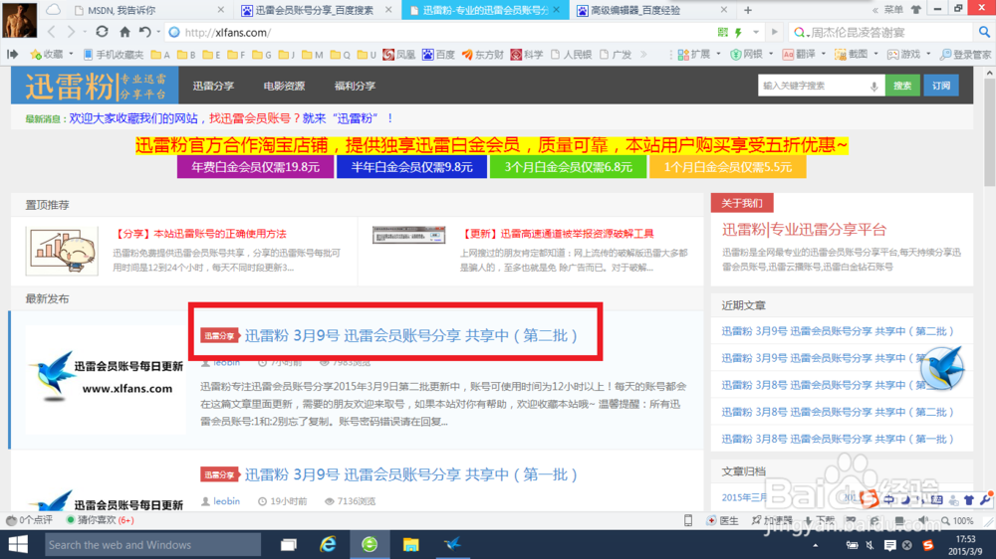Image resolution: width=996 pixels, height=559 pixels.
Task: Click the green 搜索 search button
Action: [902, 86]
